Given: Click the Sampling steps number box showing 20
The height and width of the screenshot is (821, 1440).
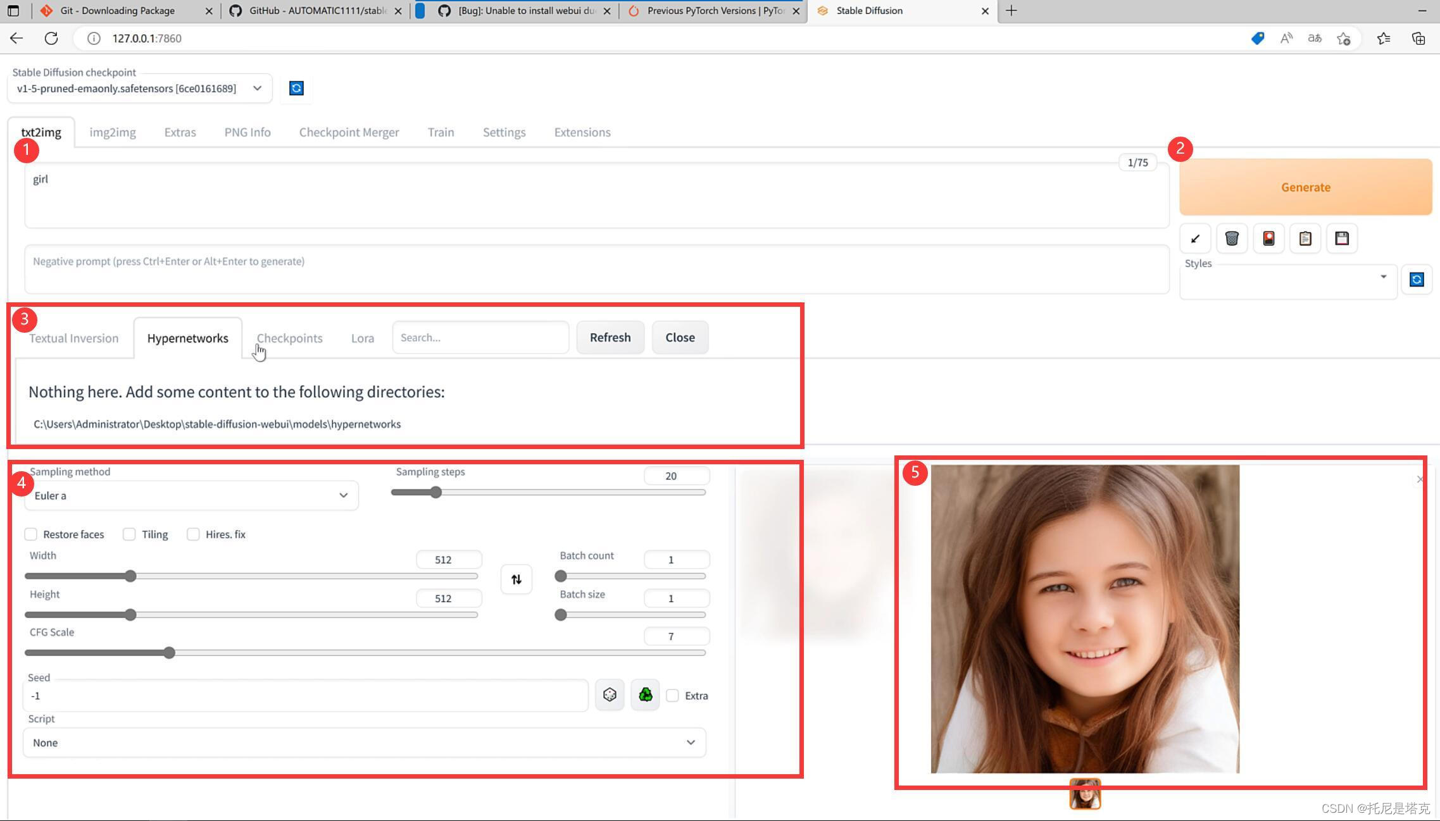Looking at the screenshot, I should 677,476.
